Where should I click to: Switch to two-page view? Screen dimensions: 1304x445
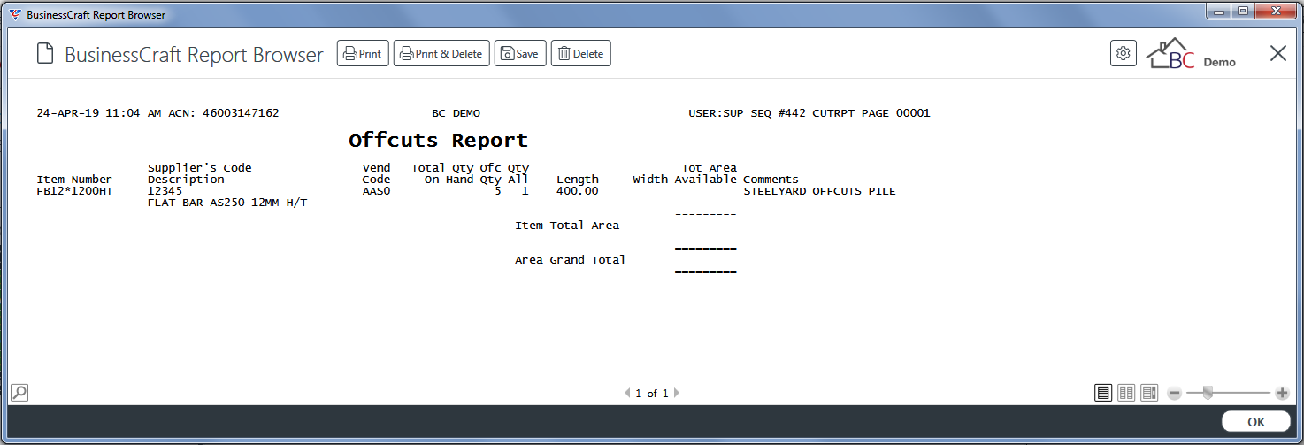[1126, 393]
